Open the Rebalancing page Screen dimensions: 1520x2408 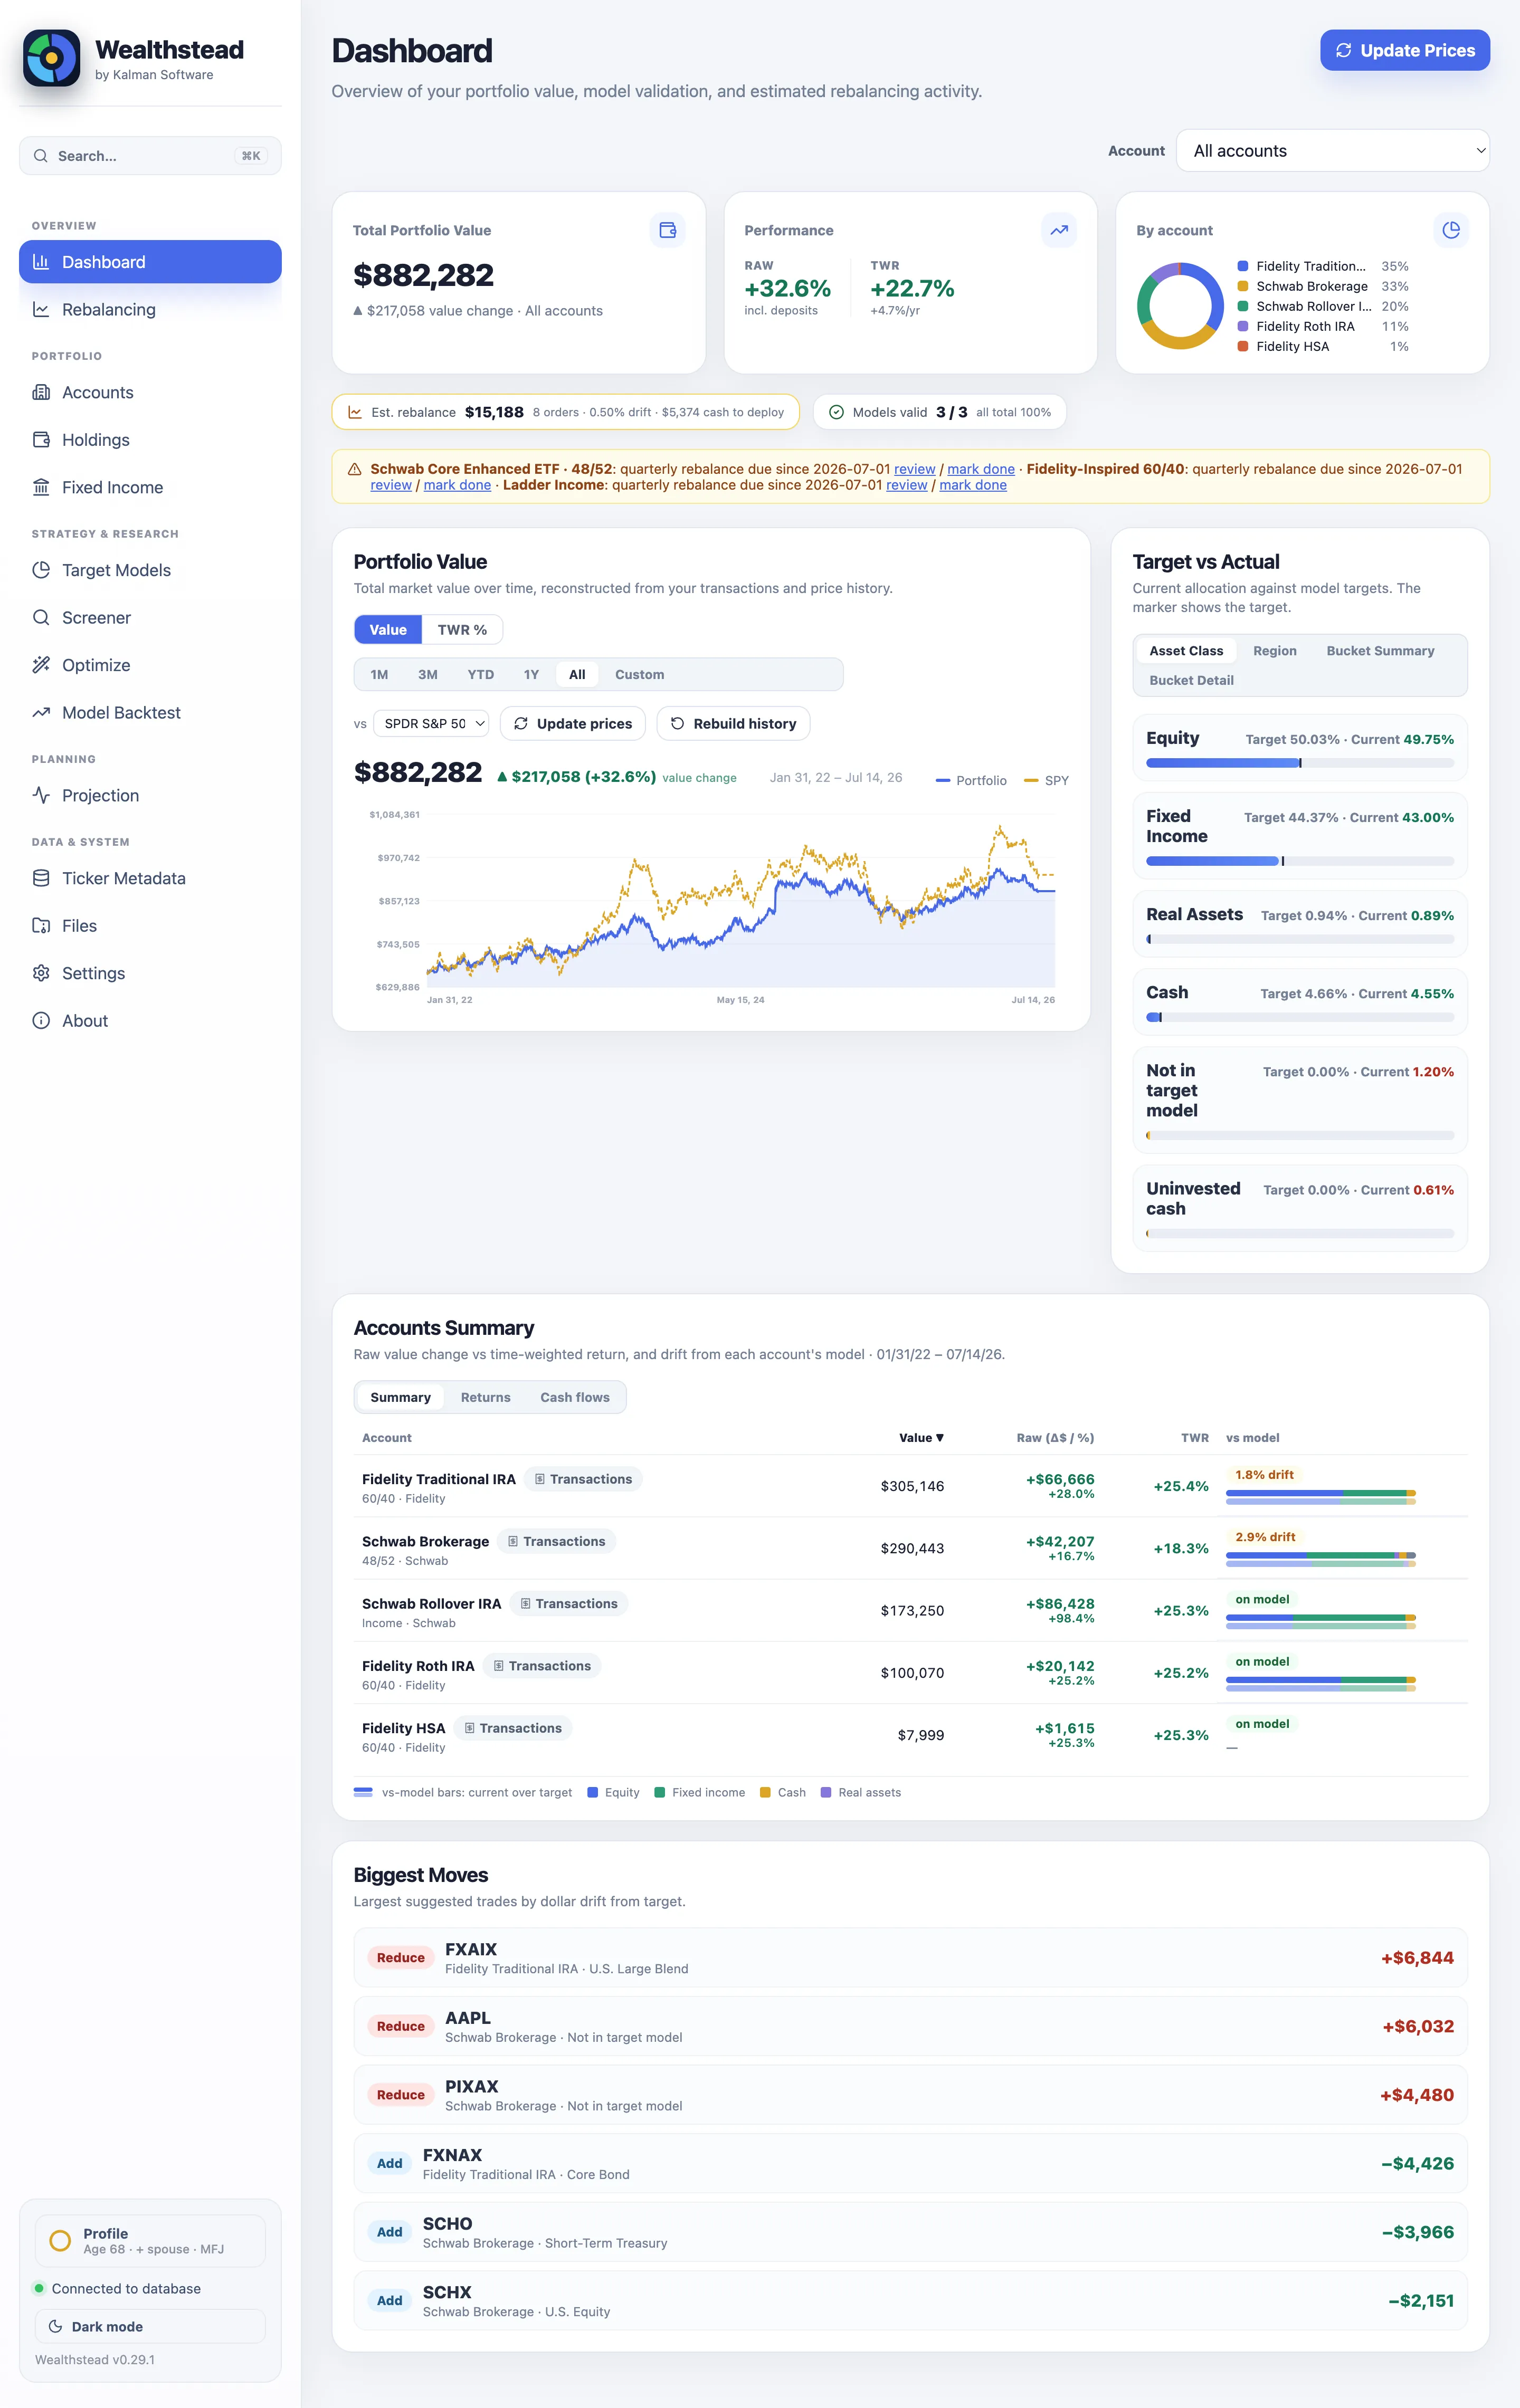pos(150,310)
